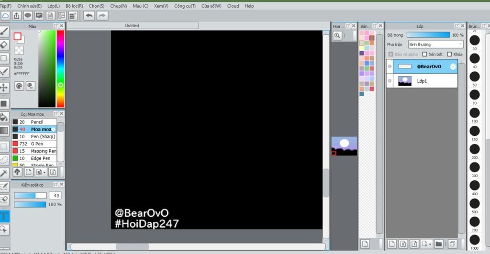Select the fill rectangle tool
Screen dimensions: 490x254
coord(4,103)
